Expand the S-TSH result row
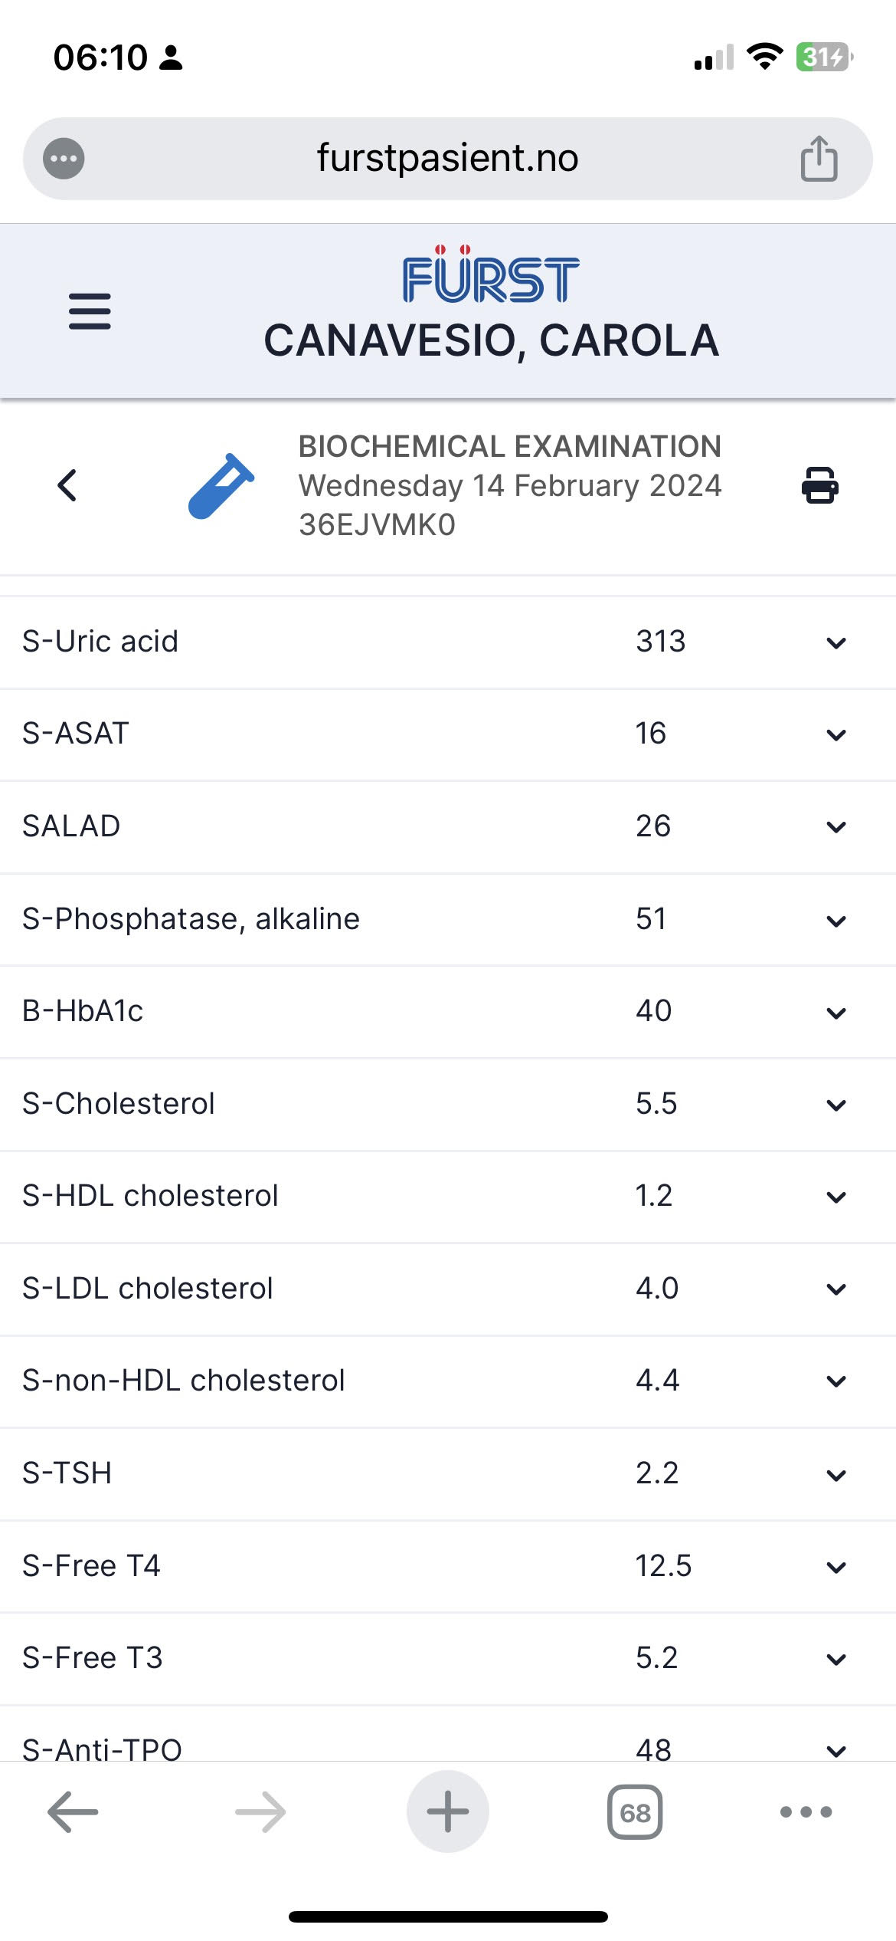 (x=836, y=1474)
